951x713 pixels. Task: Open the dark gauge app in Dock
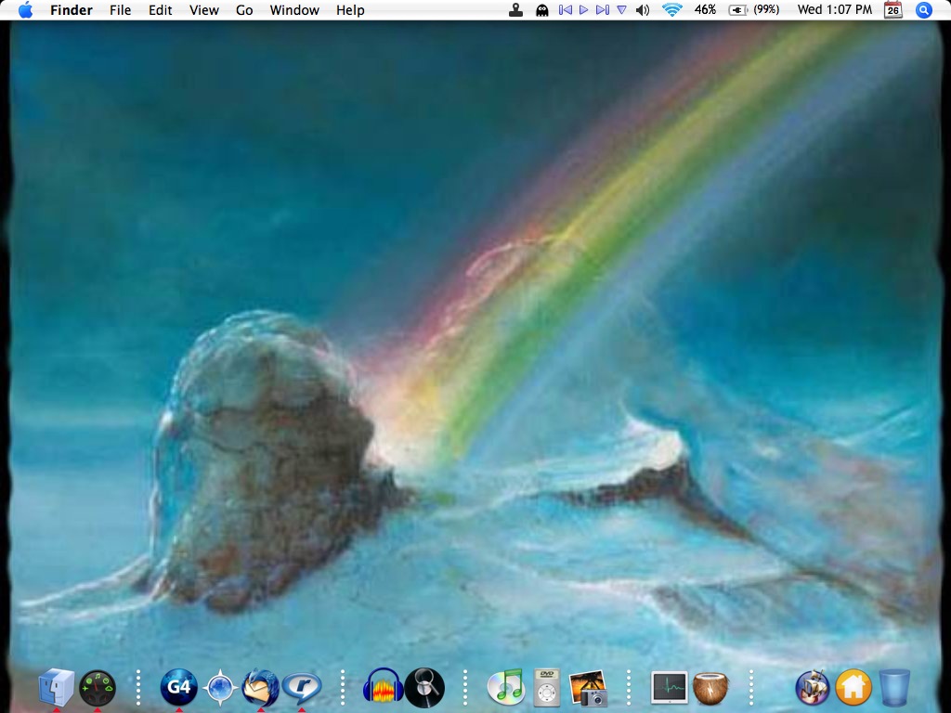pos(97,688)
